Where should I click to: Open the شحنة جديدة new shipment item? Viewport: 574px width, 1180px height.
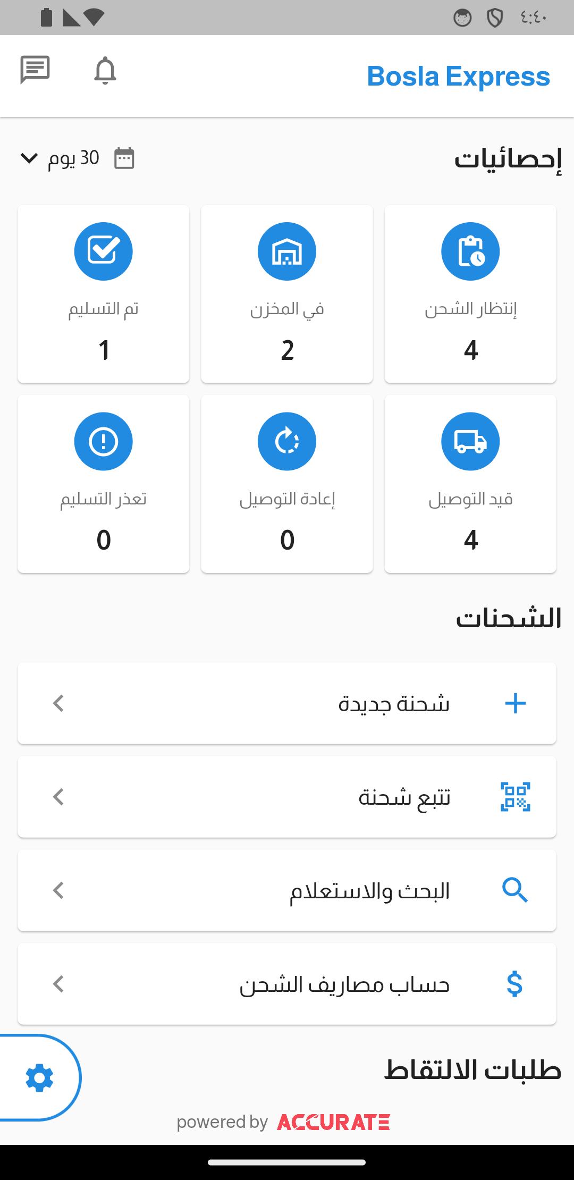click(394, 703)
